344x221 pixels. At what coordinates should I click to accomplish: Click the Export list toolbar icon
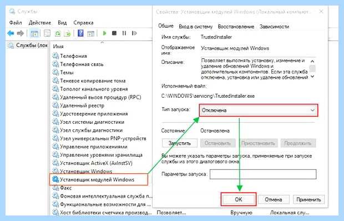(x=67, y=33)
